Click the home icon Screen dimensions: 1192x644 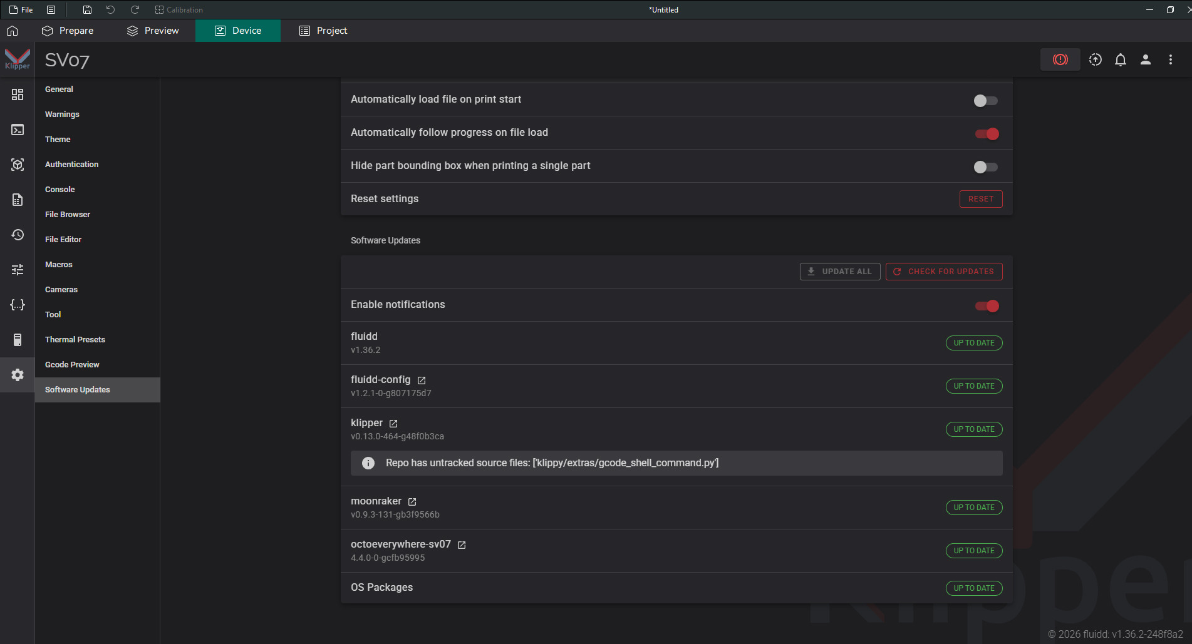coord(13,31)
